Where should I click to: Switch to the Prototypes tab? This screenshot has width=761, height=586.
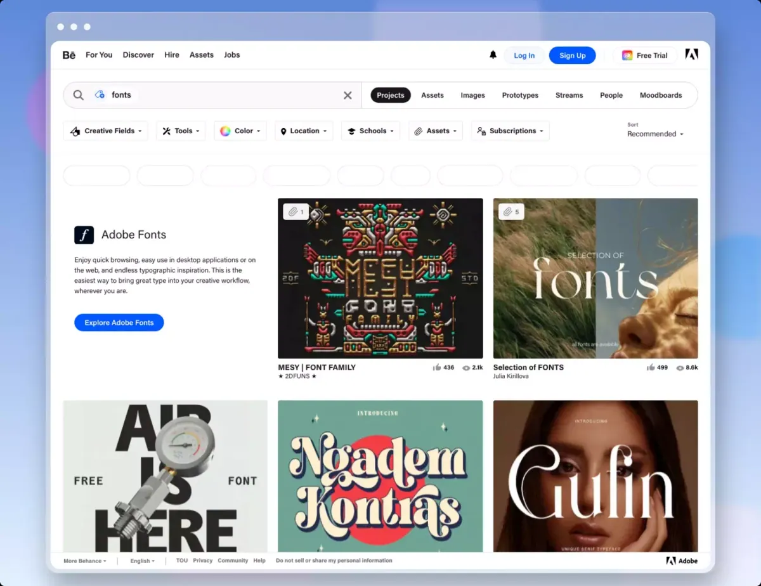click(x=520, y=95)
